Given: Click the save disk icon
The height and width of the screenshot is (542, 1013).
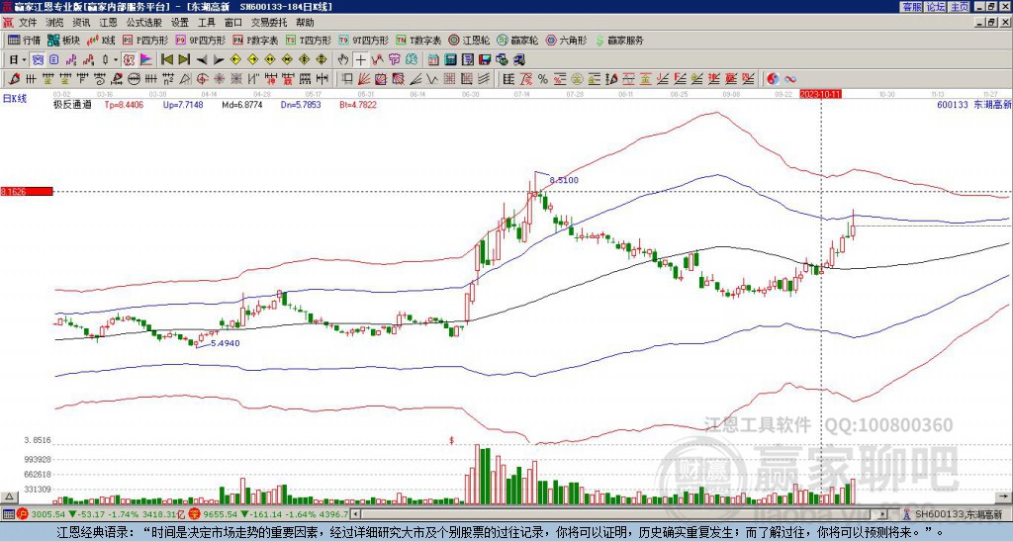Looking at the screenshot, I should pyautogui.click(x=485, y=60).
